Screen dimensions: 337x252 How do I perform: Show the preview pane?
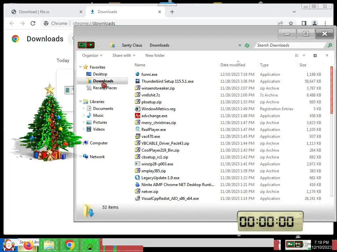315,55
